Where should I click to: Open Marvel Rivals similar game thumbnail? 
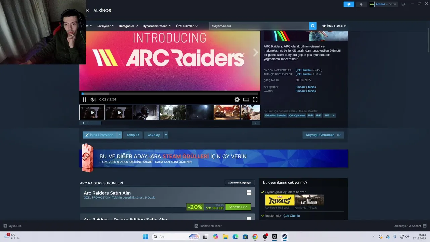279,200
